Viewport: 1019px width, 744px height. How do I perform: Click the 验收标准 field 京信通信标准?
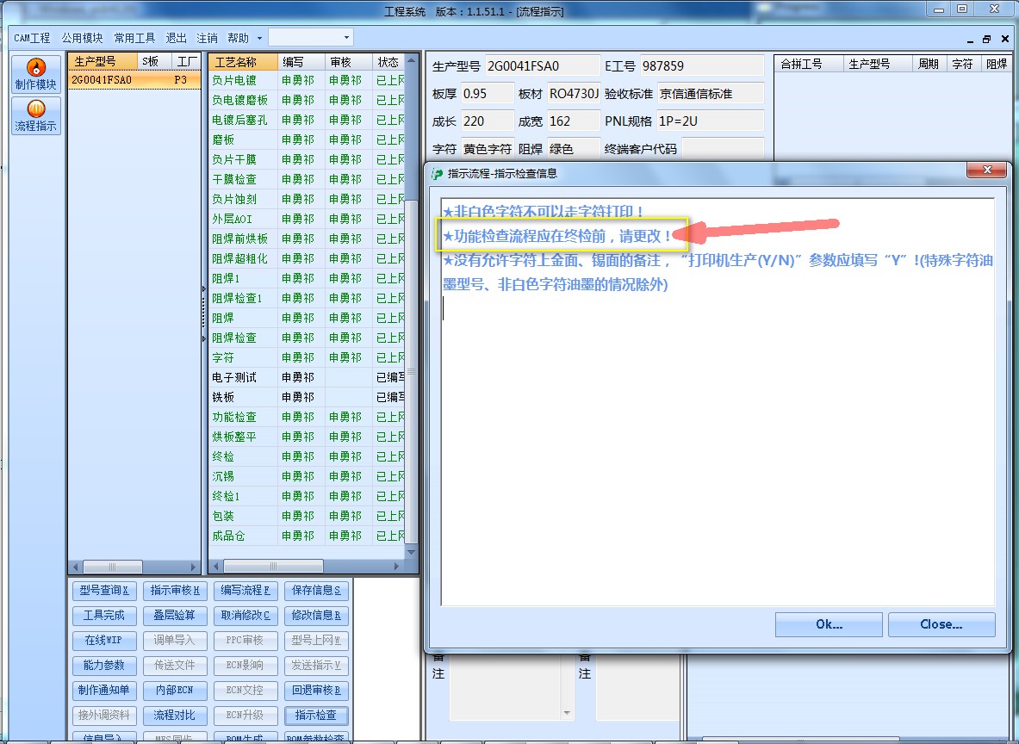[x=711, y=94]
